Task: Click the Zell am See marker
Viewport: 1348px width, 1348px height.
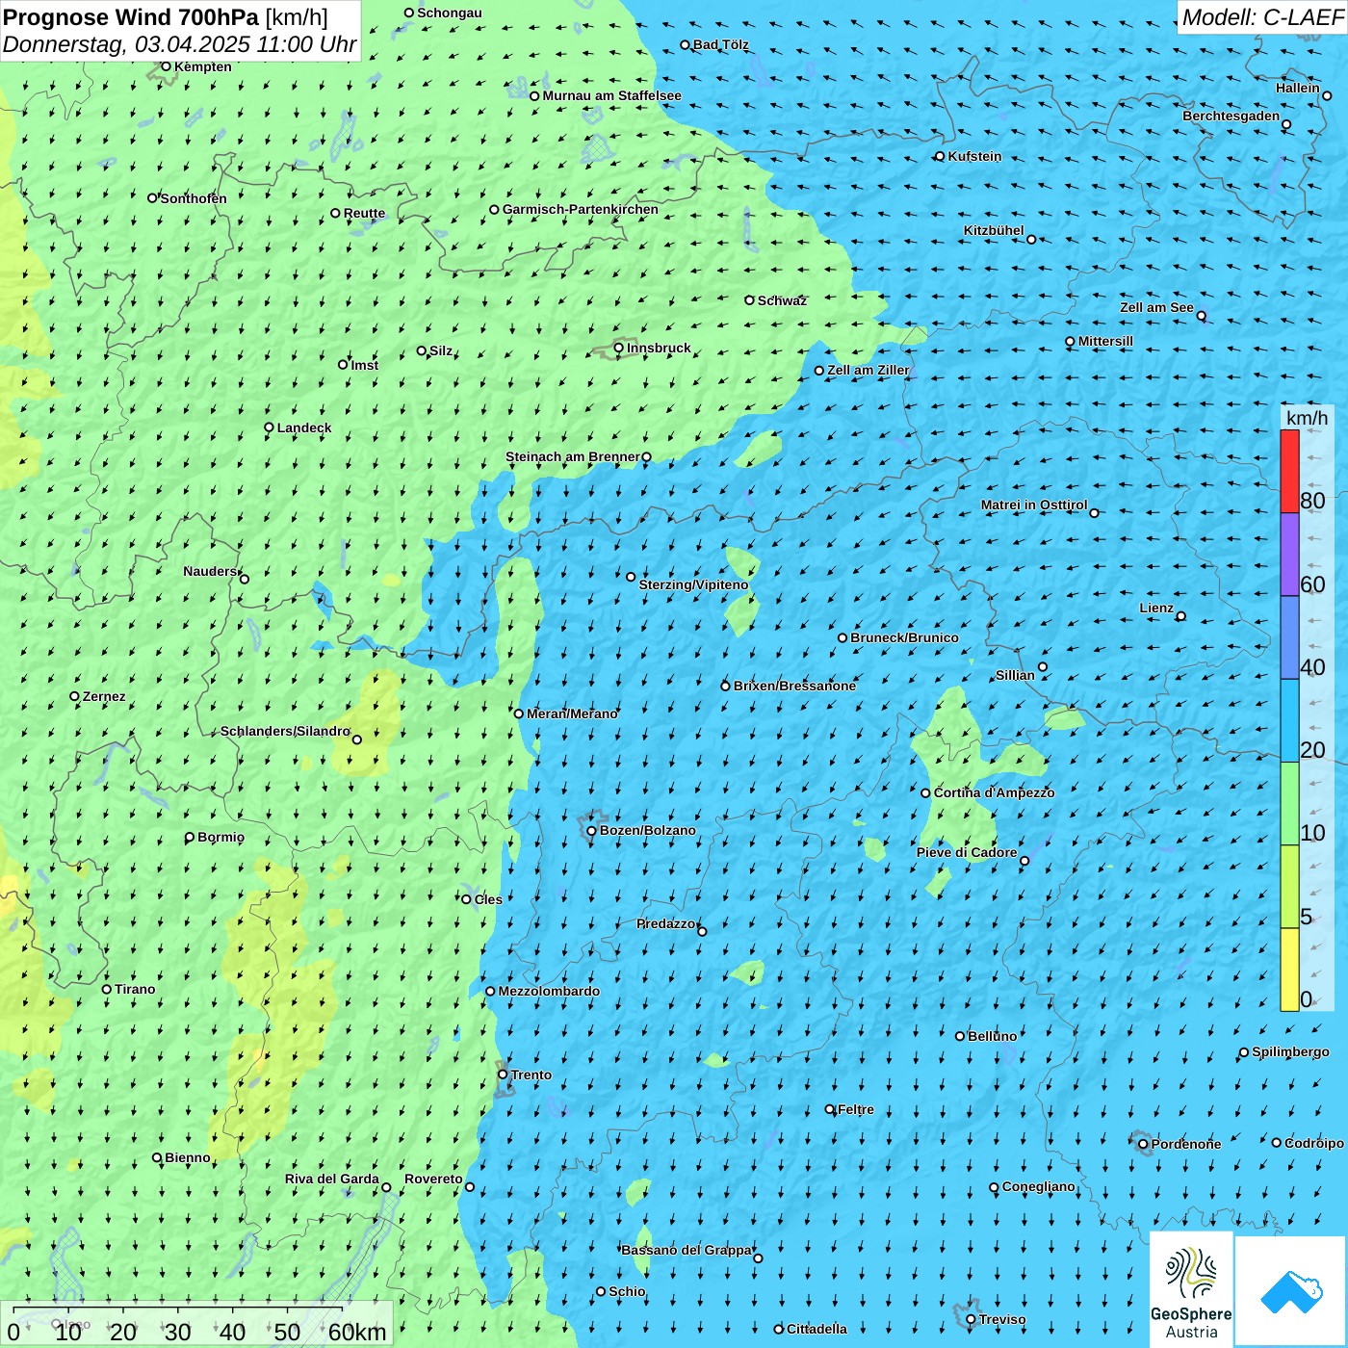Action: [x=1201, y=316]
